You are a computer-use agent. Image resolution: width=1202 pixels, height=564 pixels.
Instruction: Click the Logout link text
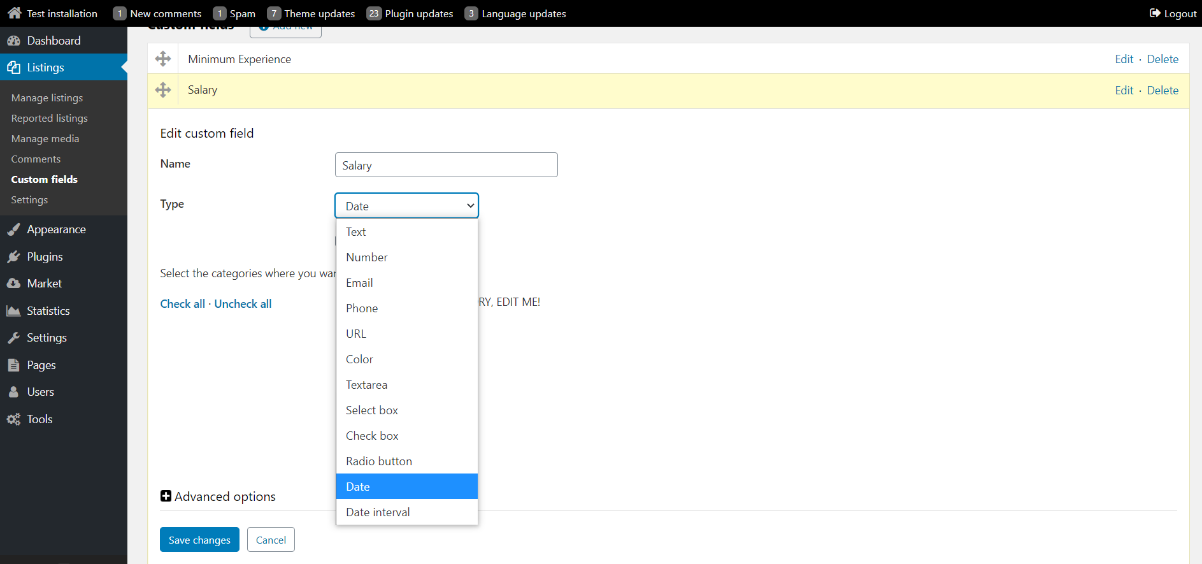[1180, 13]
